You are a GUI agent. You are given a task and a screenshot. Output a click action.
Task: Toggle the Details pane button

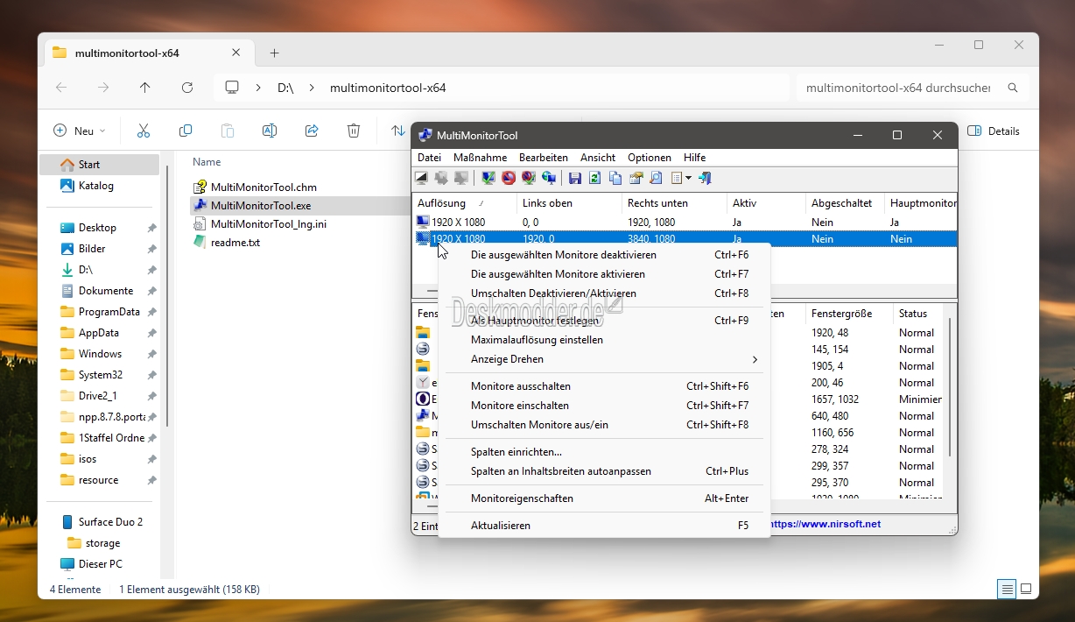tap(994, 131)
